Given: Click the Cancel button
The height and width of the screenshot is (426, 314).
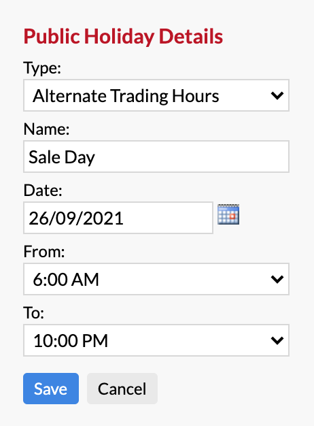Looking at the screenshot, I should (x=122, y=389).
